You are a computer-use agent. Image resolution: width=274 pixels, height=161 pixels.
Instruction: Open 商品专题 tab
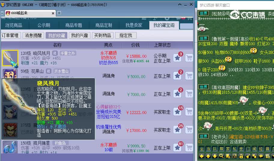pos(74,25)
